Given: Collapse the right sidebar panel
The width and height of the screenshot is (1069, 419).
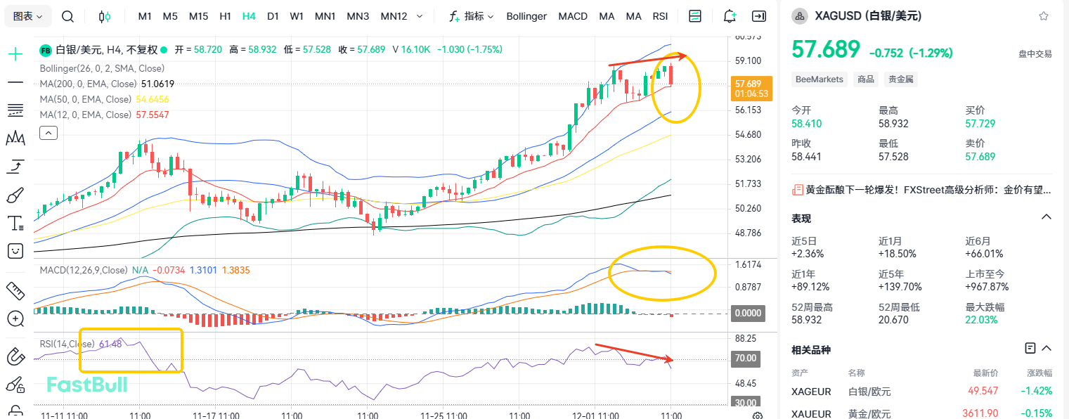Looking at the screenshot, I should 759,15.
